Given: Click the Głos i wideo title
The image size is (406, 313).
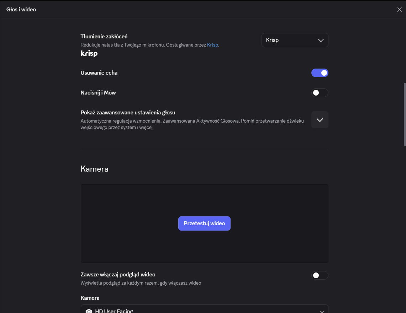Looking at the screenshot, I should coord(21,10).
